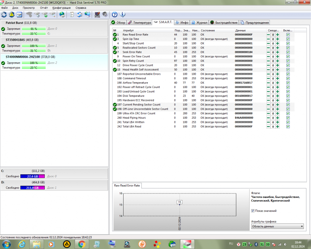
Task: Click the Windows Start orb
Action: point(6,244)
